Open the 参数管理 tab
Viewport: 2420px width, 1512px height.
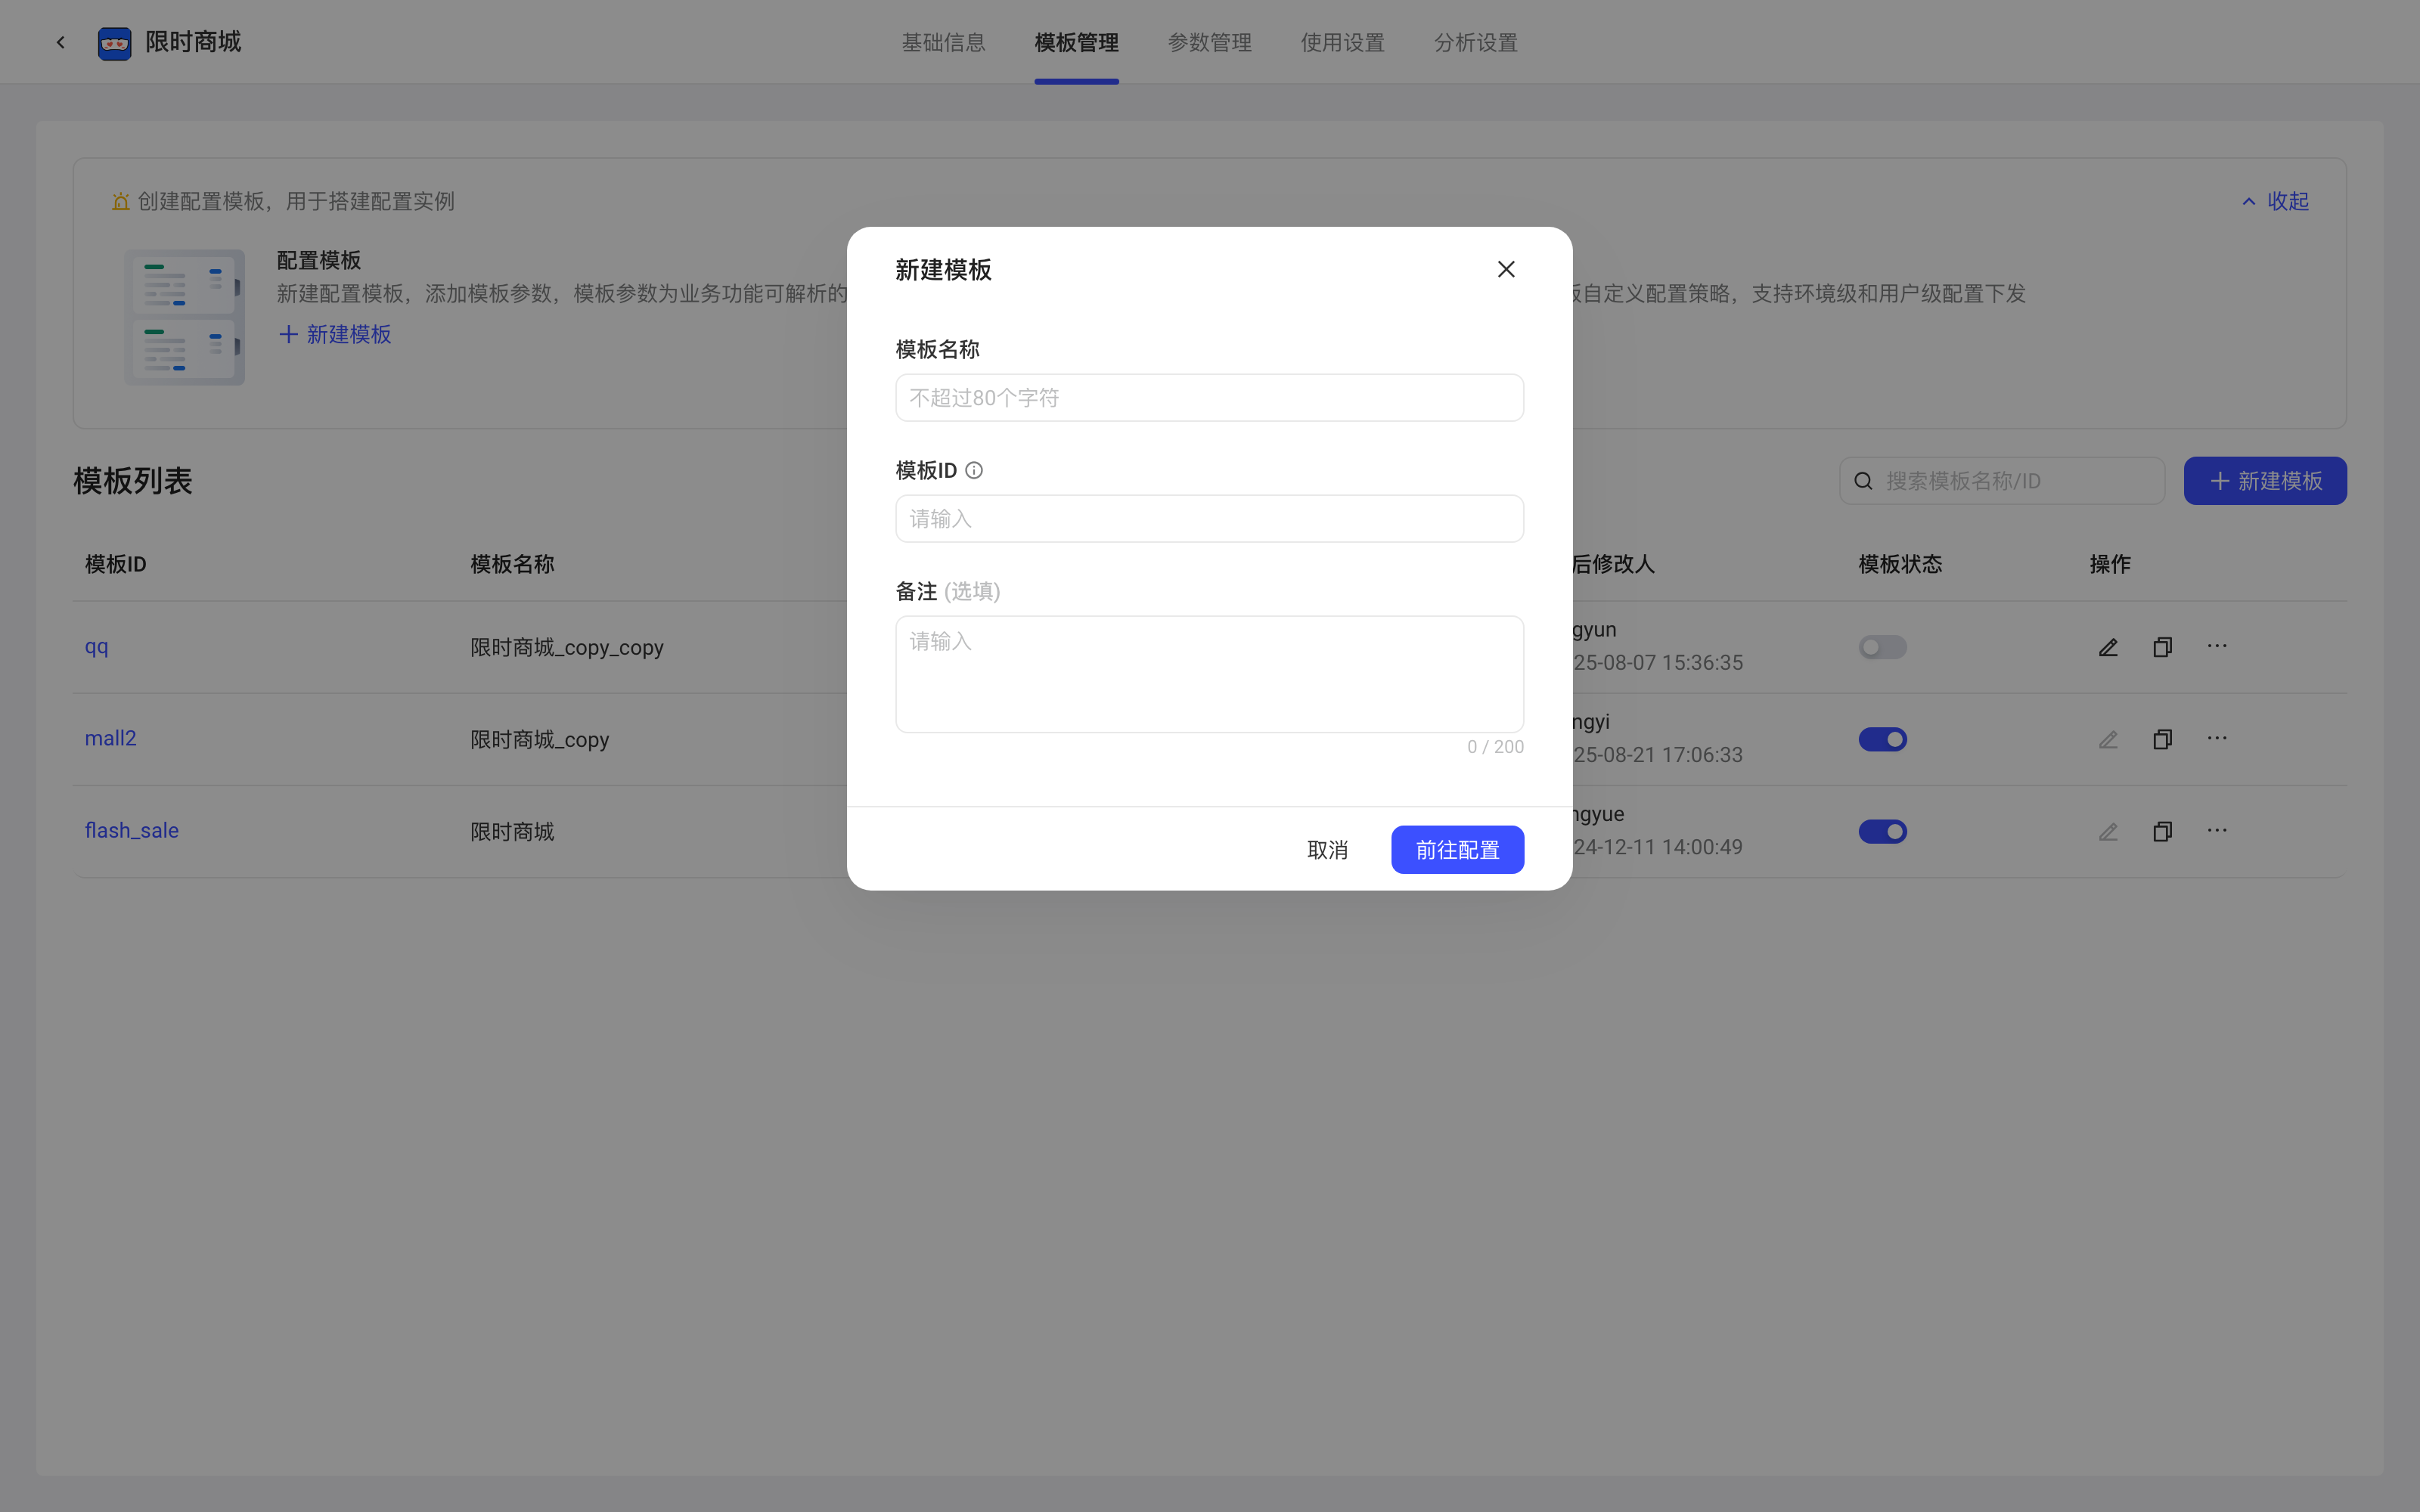pos(1209,42)
